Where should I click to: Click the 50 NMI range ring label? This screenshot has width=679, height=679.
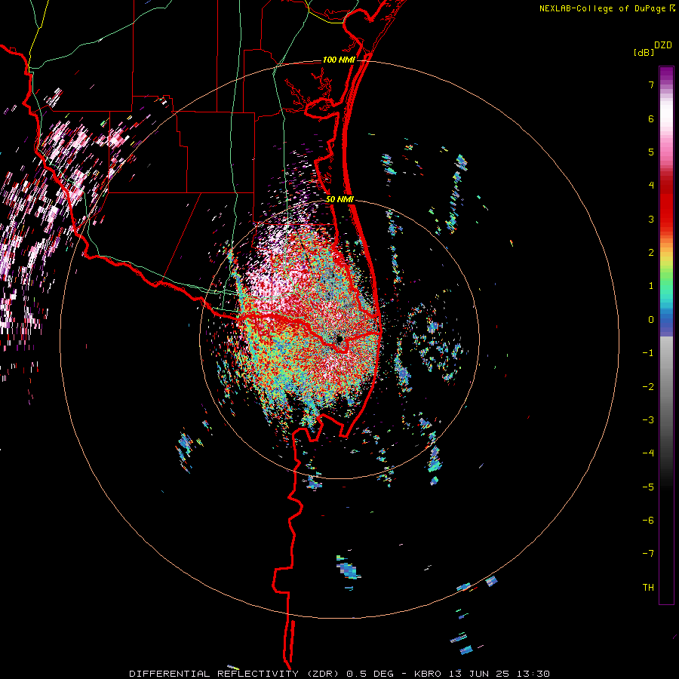(x=340, y=200)
